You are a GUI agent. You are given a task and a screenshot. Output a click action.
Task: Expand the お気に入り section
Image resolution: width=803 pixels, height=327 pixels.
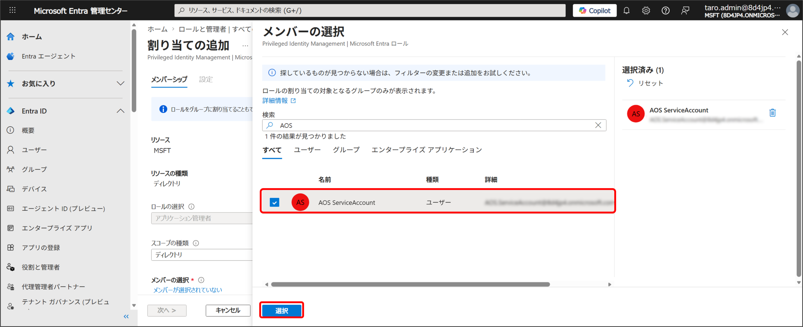[120, 84]
